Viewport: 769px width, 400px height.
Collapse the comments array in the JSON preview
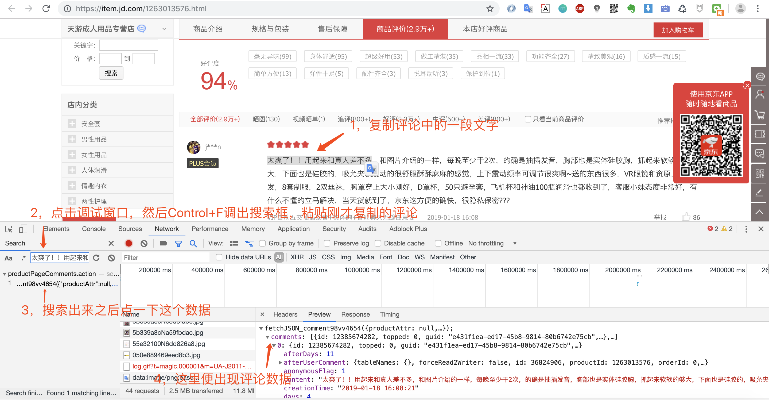268,337
